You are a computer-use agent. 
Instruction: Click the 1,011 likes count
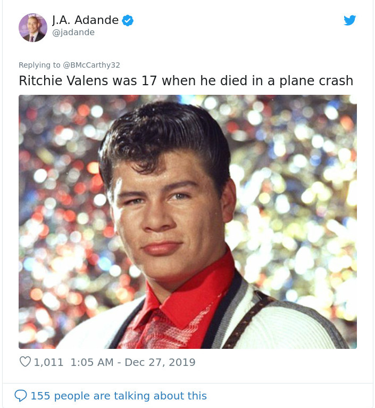pyautogui.click(x=48, y=362)
